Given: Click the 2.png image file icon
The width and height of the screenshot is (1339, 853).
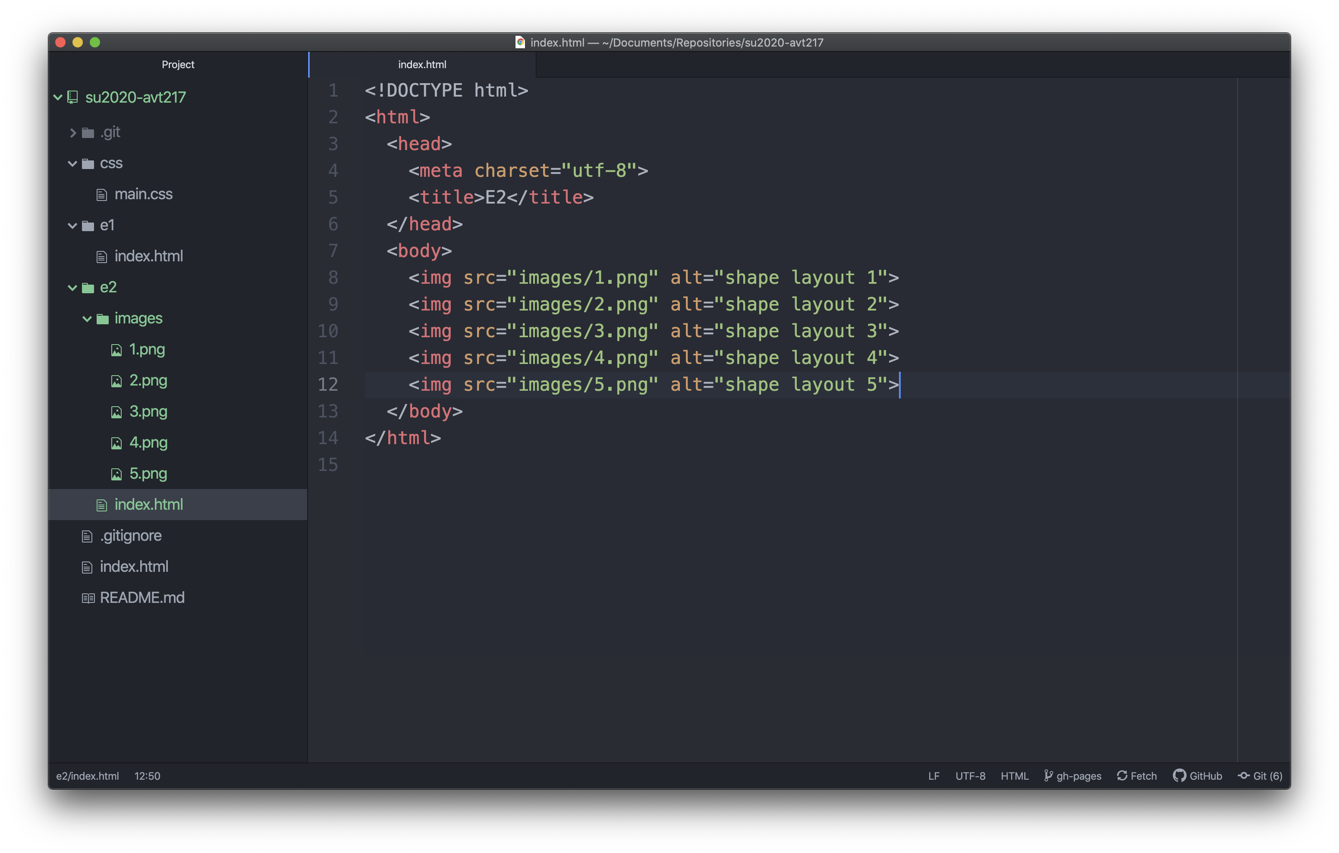Looking at the screenshot, I should coord(116,381).
